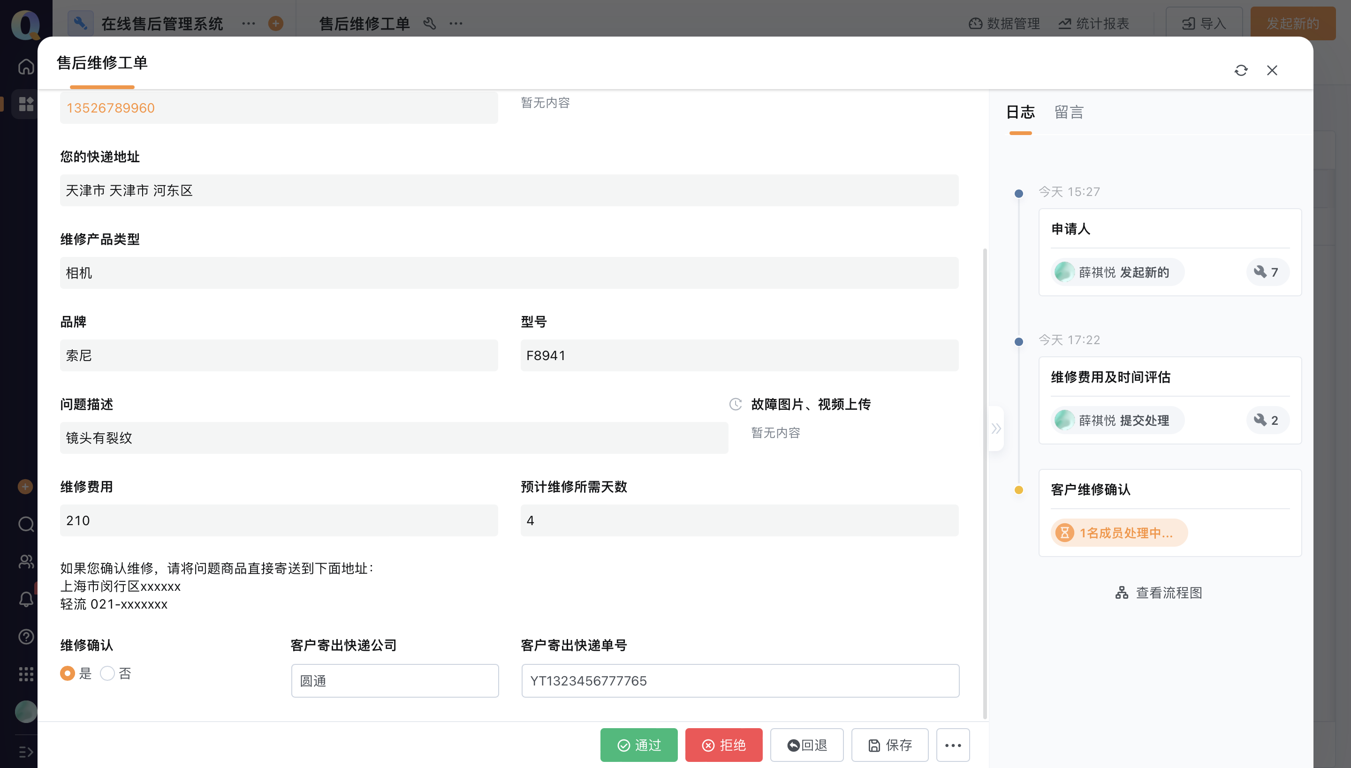Screen dimensions: 1351x768
Task: Refresh the work order dialog
Action: coord(1241,70)
